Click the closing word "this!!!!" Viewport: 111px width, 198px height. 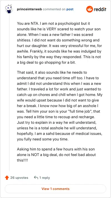(22, 160)
